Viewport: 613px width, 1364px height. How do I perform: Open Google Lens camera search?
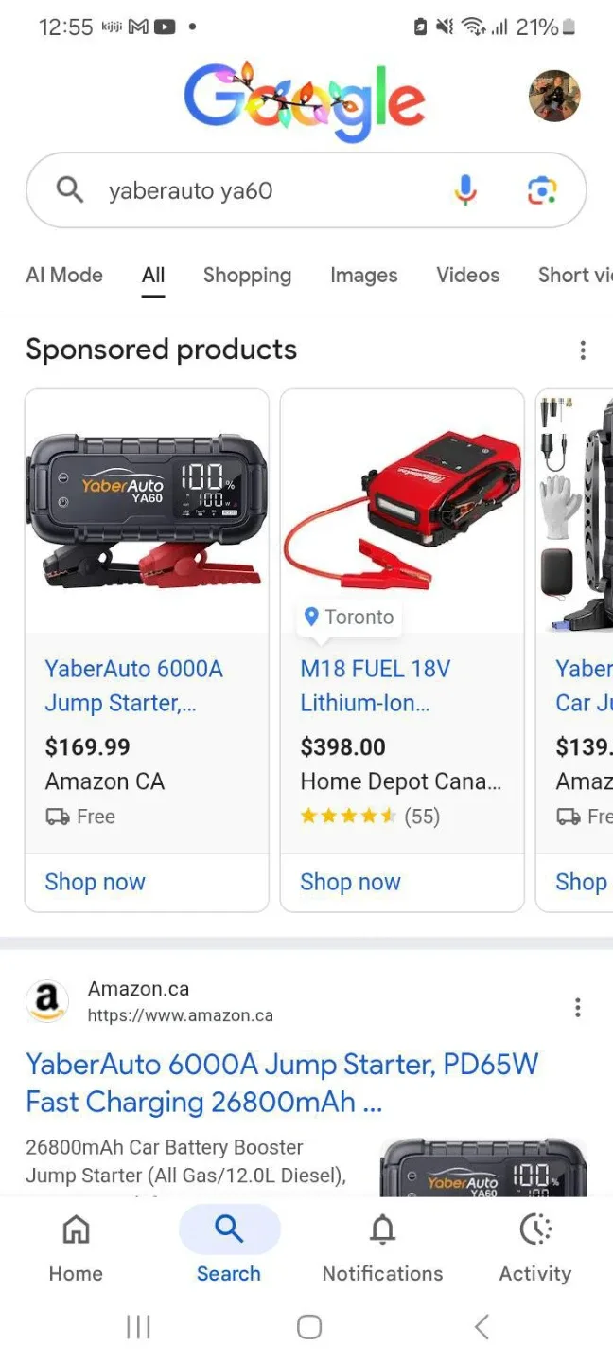541,190
